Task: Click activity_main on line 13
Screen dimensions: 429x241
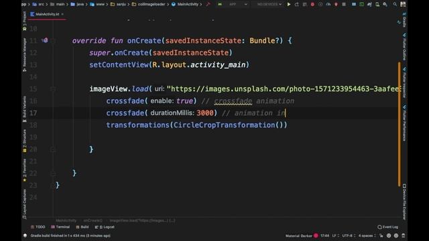Action: [218, 65]
